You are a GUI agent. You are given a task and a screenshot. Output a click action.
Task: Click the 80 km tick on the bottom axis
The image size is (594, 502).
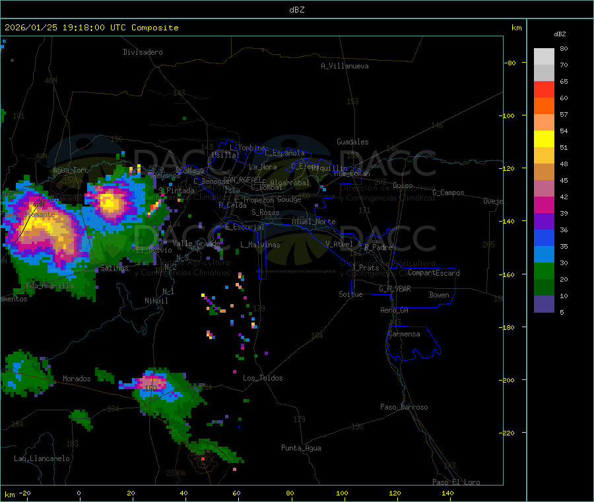tap(290, 493)
